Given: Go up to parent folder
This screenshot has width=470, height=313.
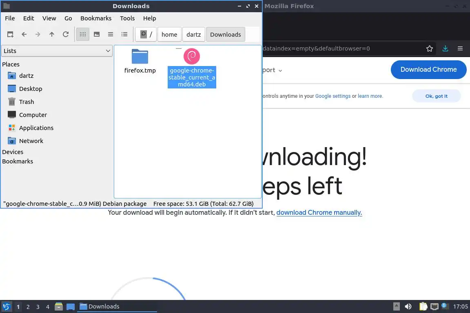Looking at the screenshot, I should 51,35.
